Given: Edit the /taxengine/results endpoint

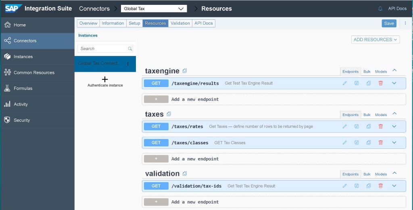Looking at the screenshot, I should [344, 83].
